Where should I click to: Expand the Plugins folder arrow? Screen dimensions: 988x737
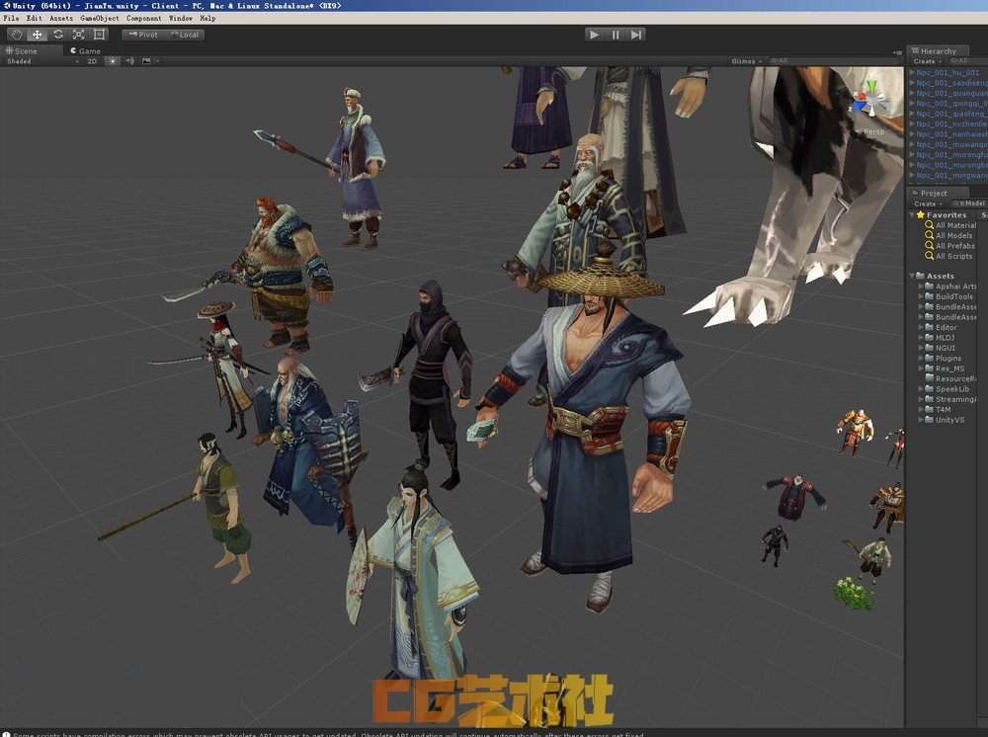point(921,358)
